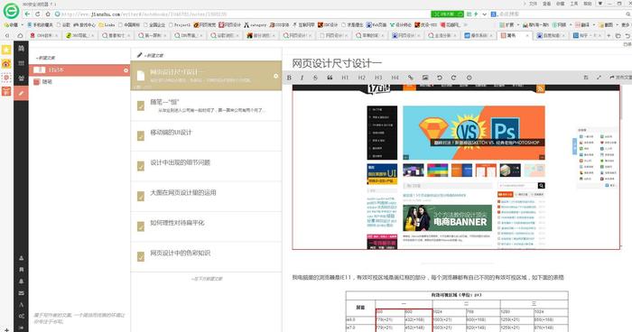Open the 文件 menu in title bar

point(534,4)
